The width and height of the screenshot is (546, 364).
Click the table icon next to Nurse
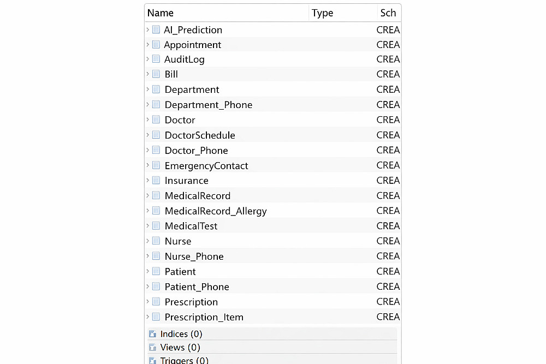pyautogui.click(x=156, y=241)
